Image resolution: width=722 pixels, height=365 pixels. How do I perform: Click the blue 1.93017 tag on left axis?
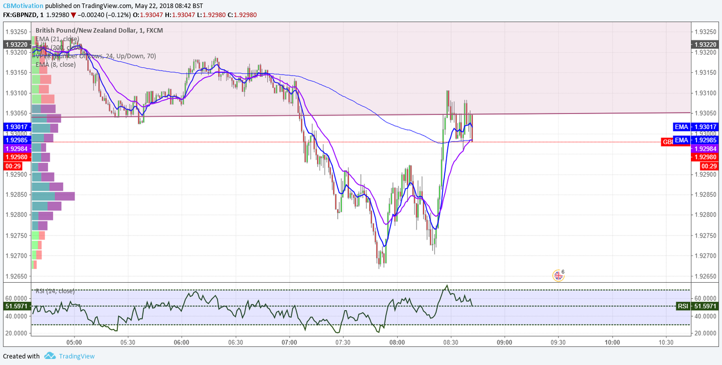(x=17, y=127)
